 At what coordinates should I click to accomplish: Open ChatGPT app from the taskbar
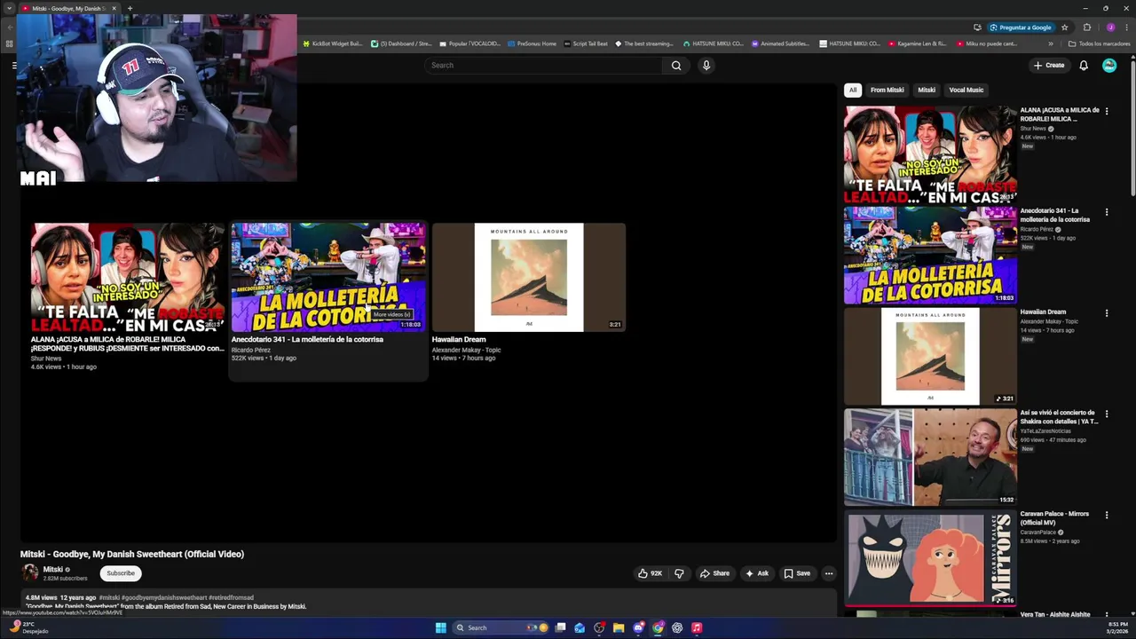(x=677, y=627)
